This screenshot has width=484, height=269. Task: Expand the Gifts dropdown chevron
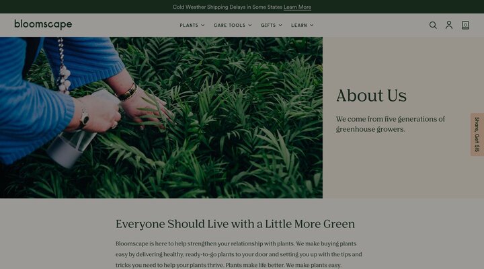coord(280,26)
